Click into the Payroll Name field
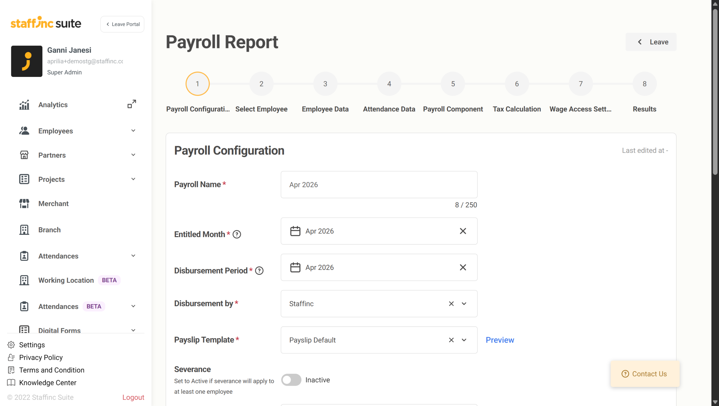The width and height of the screenshot is (719, 406). (379, 185)
